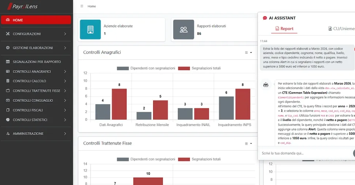Click the Home breadcrumb link

click(x=92, y=6)
